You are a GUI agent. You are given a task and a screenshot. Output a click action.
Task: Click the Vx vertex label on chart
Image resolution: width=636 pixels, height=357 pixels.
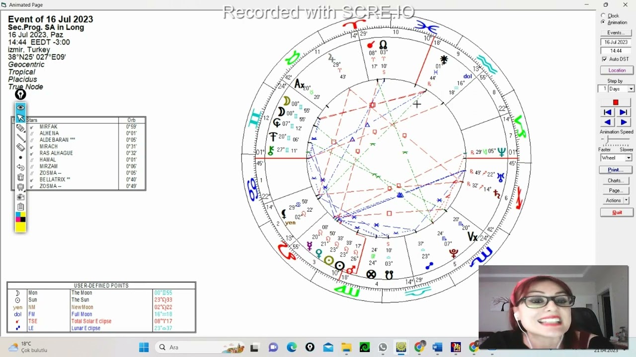coord(473,238)
